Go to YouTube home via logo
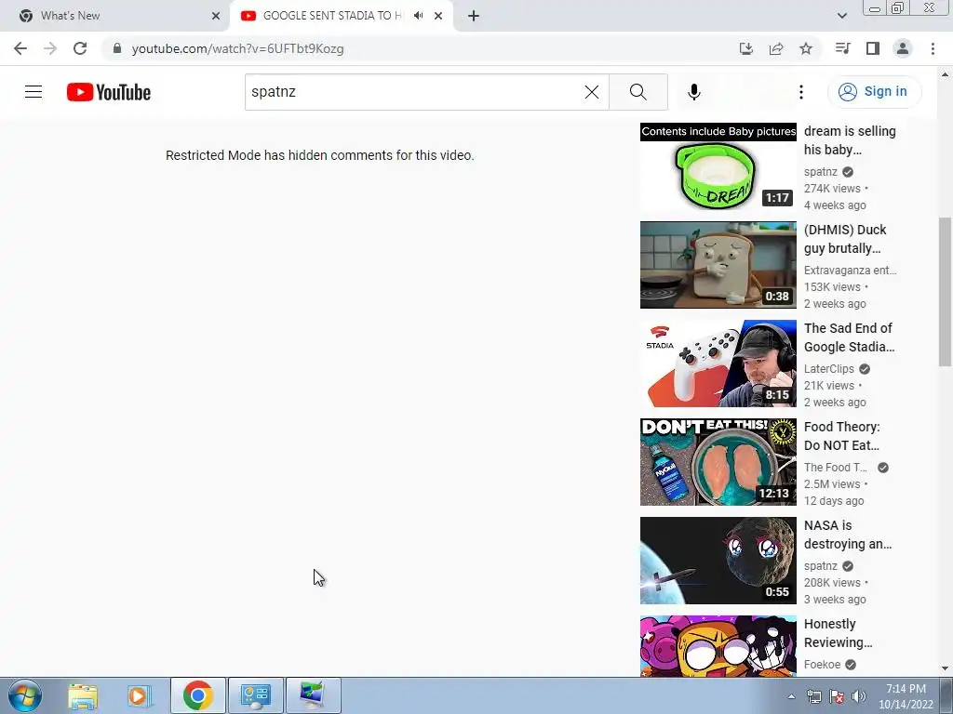This screenshot has width=953, height=714. [x=109, y=92]
